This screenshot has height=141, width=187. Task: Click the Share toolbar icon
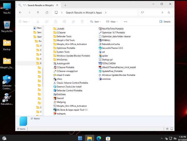(x=73, y=22)
